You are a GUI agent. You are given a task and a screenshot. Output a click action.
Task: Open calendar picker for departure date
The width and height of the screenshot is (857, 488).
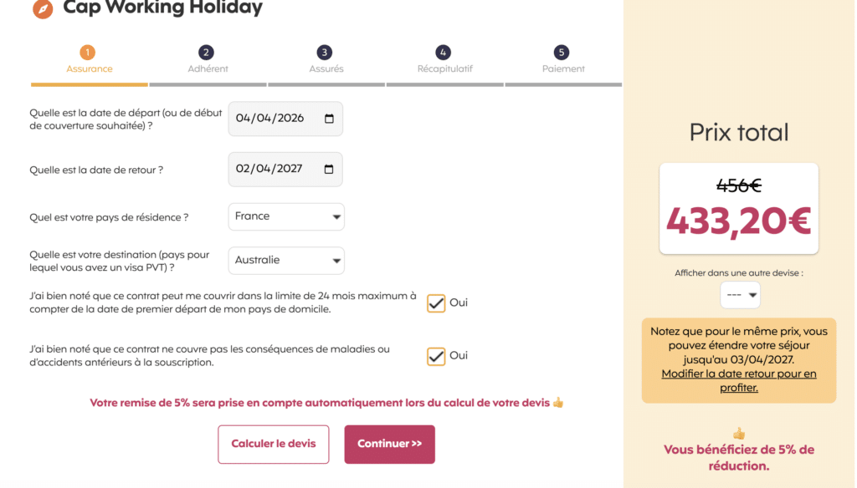[x=329, y=119]
